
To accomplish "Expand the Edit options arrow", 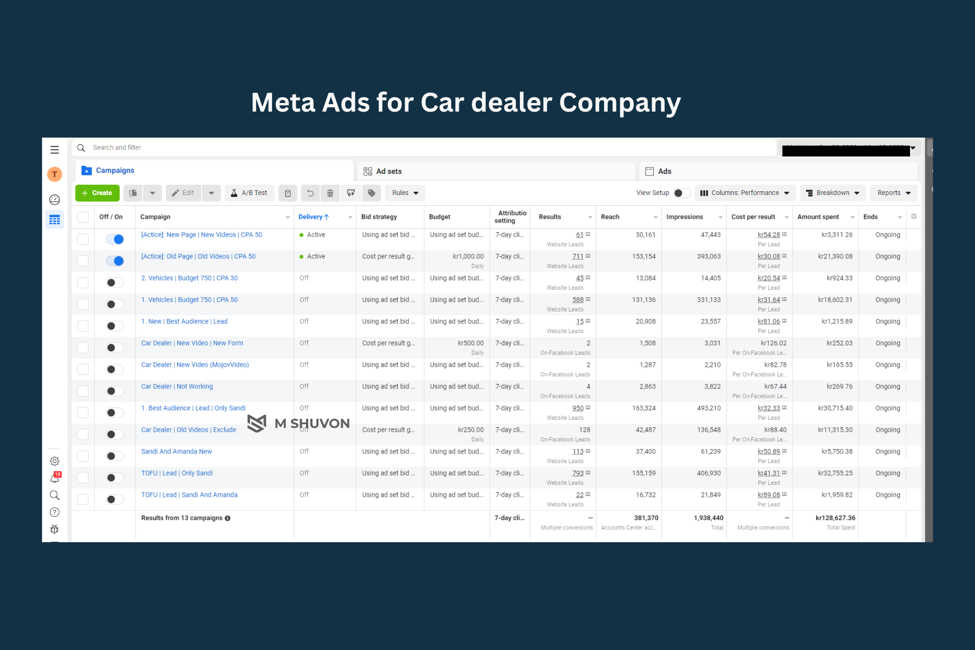I will coord(211,193).
